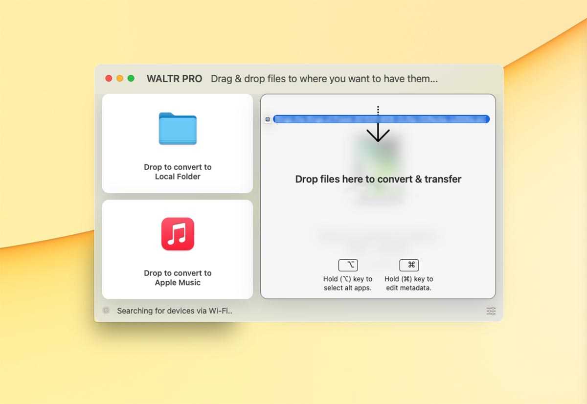Minimize window with the yellow button
Image resolution: width=587 pixels, height=404 pixels.
pos(120,78)
